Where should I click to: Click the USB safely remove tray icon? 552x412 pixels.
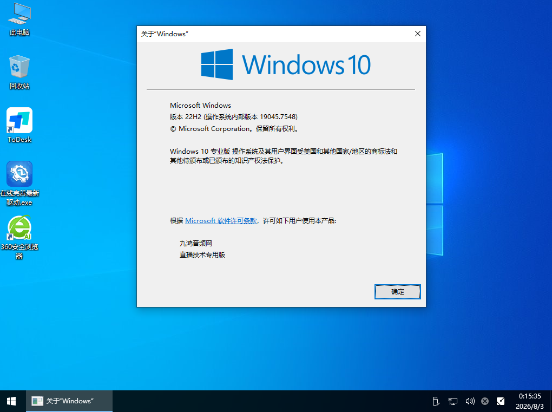(436, 401)
